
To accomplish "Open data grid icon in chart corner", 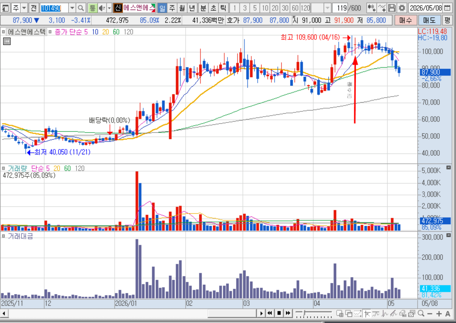I will pos(7,41).
